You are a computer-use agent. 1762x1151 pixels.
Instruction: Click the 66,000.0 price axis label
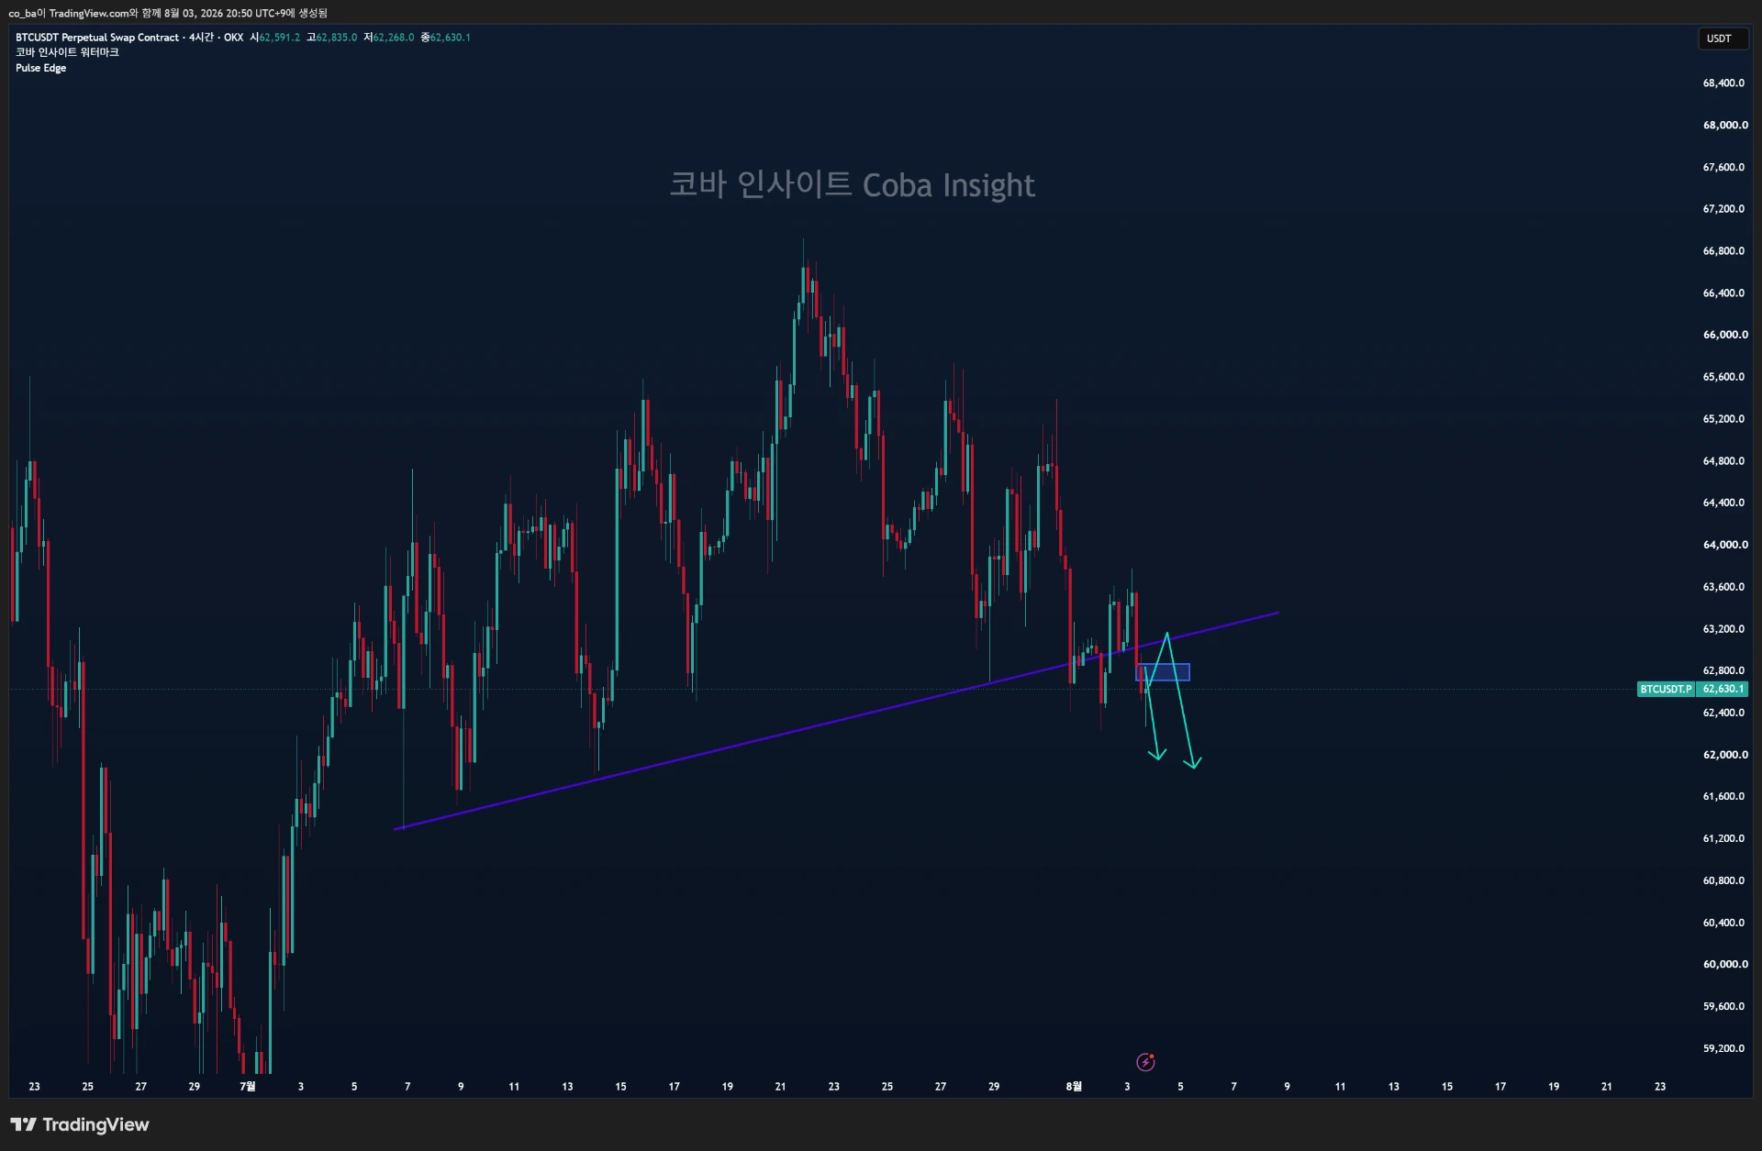[1724, 335]
